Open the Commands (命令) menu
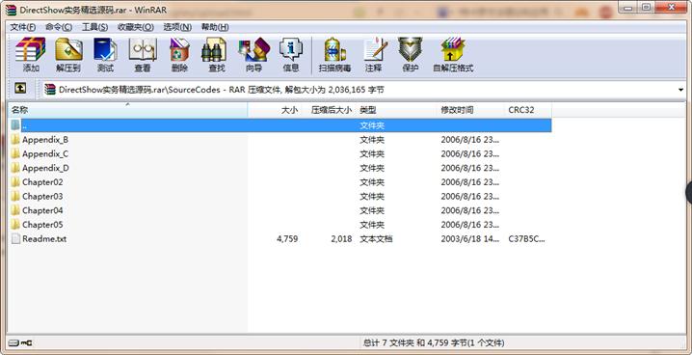Screen dimensions: 692x355 pos(59,27)
